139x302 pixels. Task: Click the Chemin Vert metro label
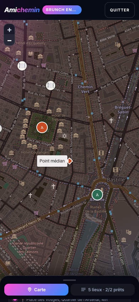pyautogui.click(x=85, y=89)
